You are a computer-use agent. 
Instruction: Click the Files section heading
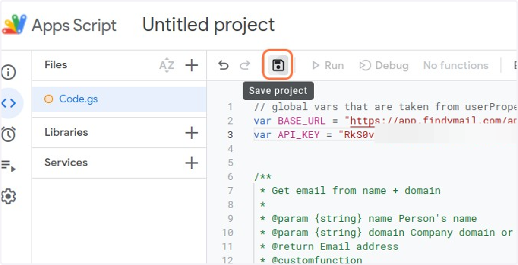(56, 65)
